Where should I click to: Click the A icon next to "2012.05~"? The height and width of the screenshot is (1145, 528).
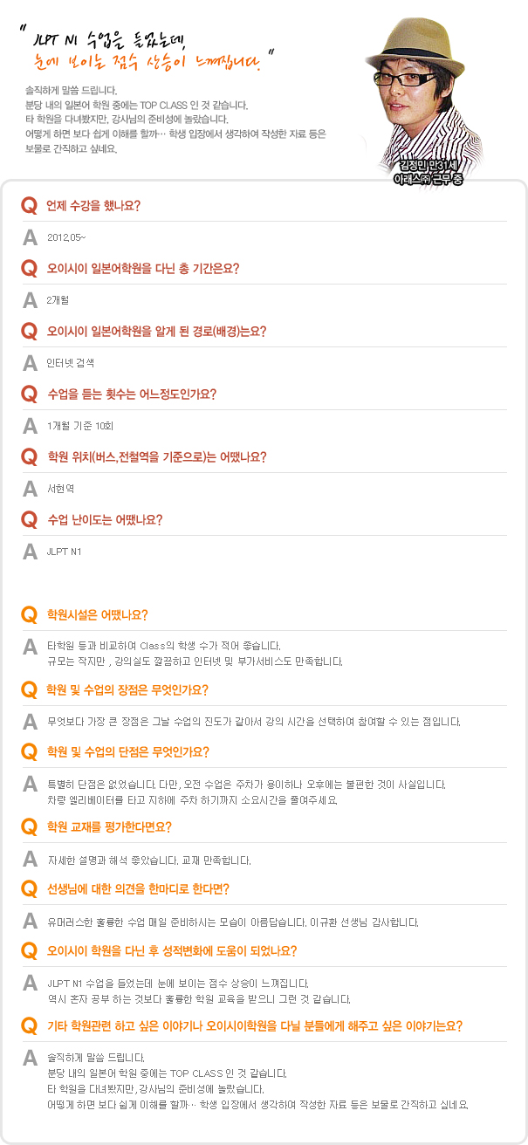[30, 237]
